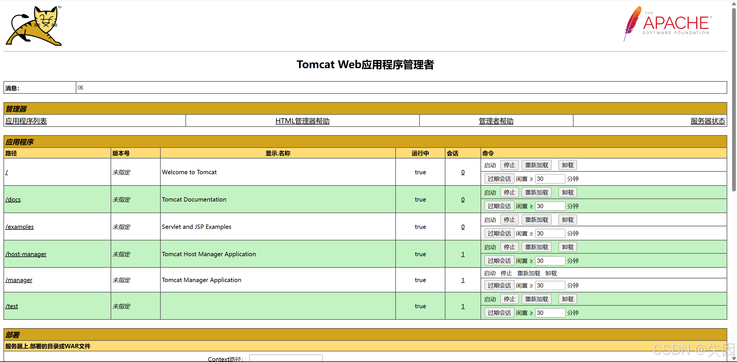Open the root / application path link
Image resolution: width=737 pixels, height=362 pixels.
pyautogui.click(x=7, y=172)
